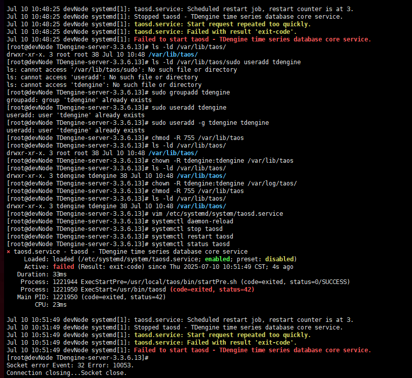Image resolution: width=412 pixels, height=378 pixels.
Task: Click the 'systemctl restart taosd' command
Action: pyautogui.click(x=192, y=237)
